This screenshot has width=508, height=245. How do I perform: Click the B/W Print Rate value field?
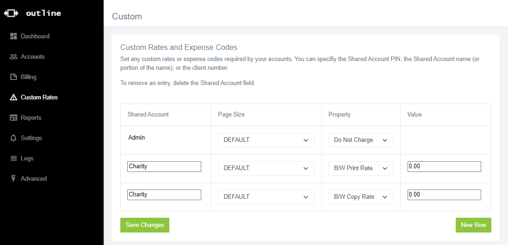[444, 166]
